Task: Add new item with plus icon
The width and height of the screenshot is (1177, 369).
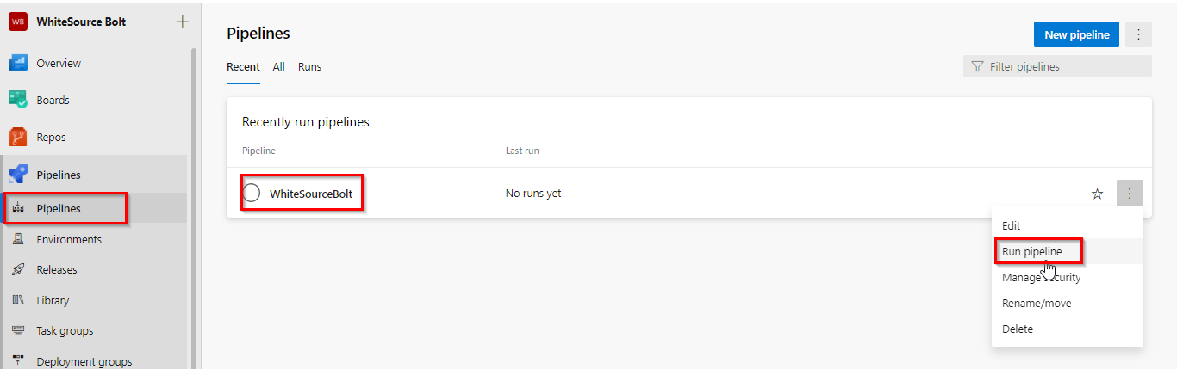Action: pyautogui.click(x=182, y=22)
